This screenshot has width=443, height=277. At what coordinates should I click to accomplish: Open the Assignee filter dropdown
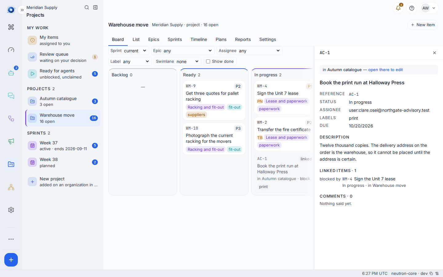click(249, 51)
